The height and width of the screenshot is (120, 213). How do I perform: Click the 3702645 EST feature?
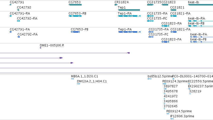click(164, 109)
